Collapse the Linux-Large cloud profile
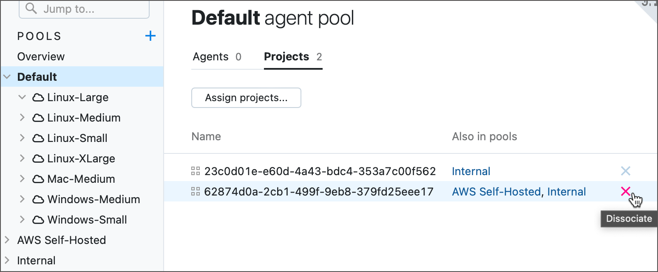 (22, 97)
